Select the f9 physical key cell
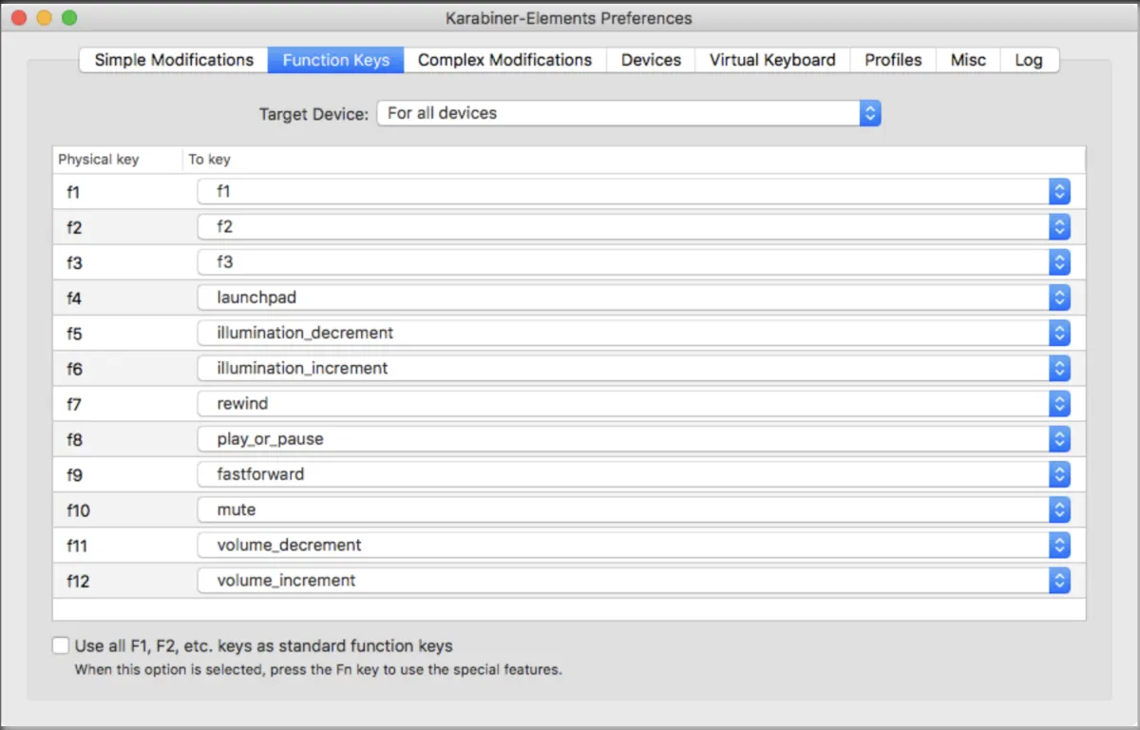This screenshot has height=730, width=1140. (x=118, y=474)
